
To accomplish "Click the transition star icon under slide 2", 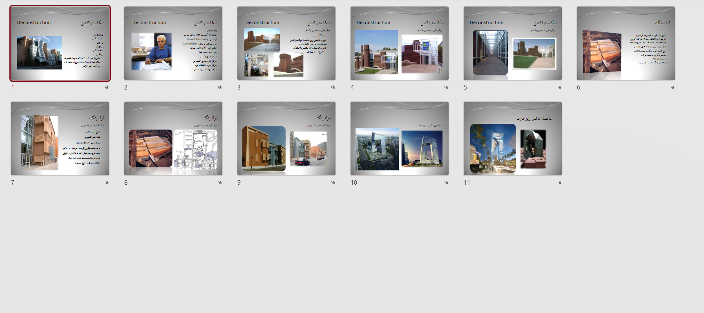I will pos(220,87).
